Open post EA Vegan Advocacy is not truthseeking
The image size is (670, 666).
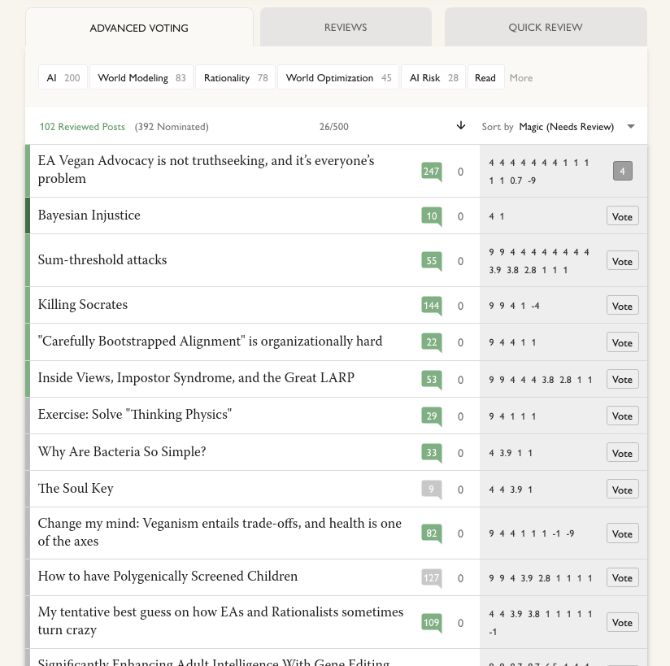206,170
